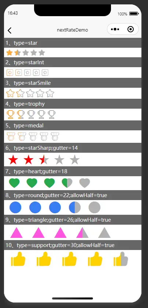Tap the half-gray thumbs-up at row end

(x=121, y=259)
